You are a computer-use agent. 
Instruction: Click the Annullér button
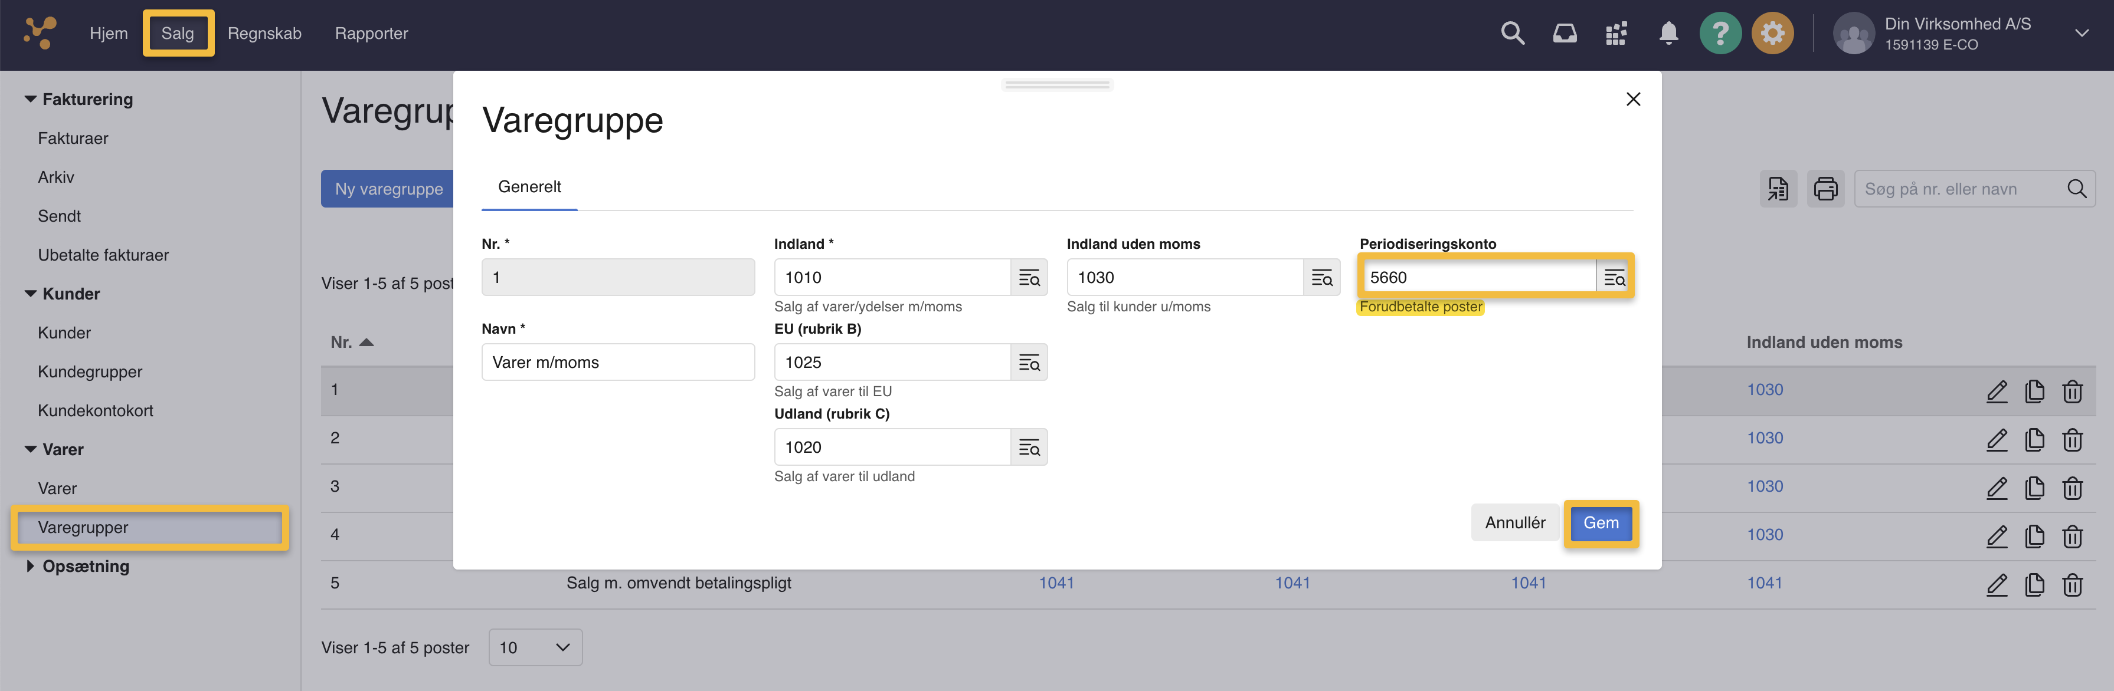pos(1514,523)
